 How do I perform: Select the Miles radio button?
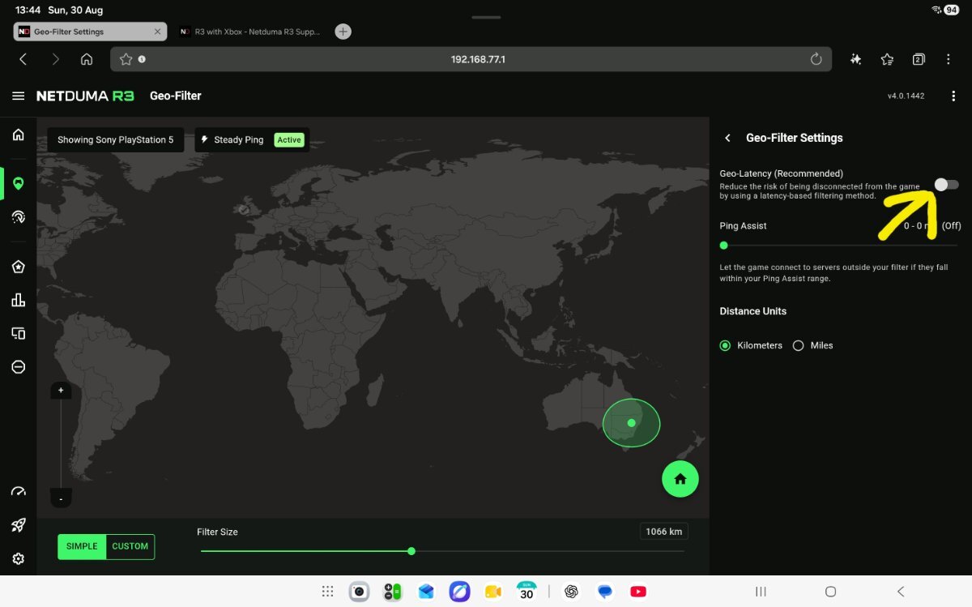point(798,345)
